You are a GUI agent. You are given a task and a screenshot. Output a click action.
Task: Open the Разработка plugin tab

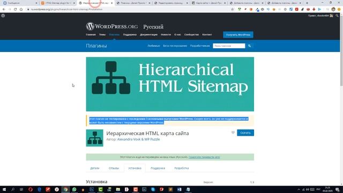pyautogui.click(x=182, y=168)
